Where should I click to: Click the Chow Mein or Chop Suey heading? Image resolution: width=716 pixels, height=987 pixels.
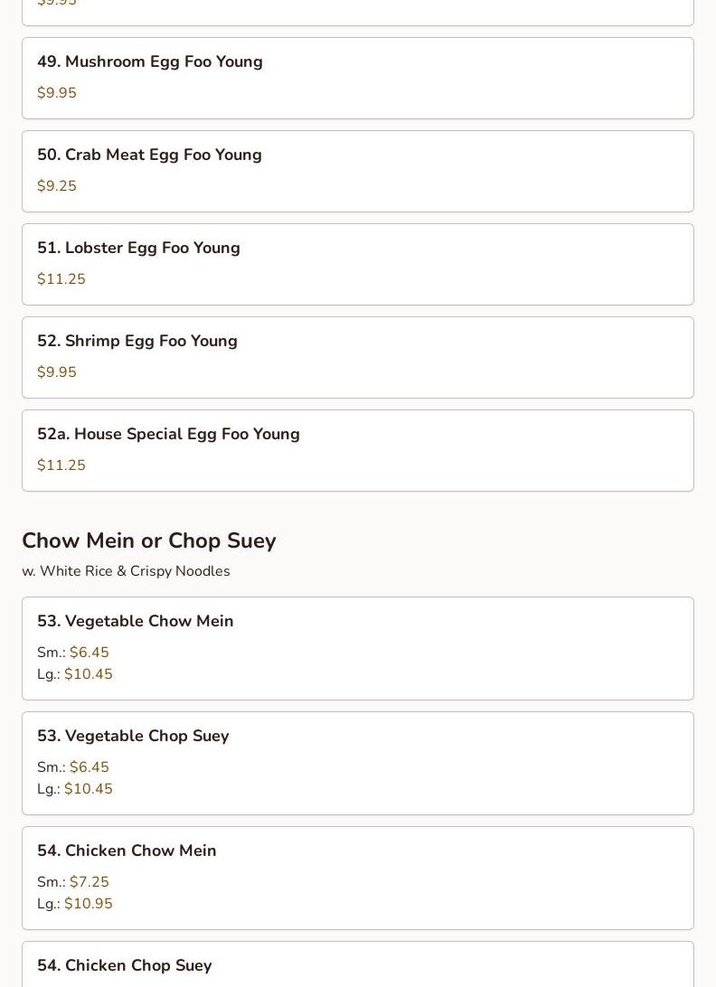click(149, 540)
